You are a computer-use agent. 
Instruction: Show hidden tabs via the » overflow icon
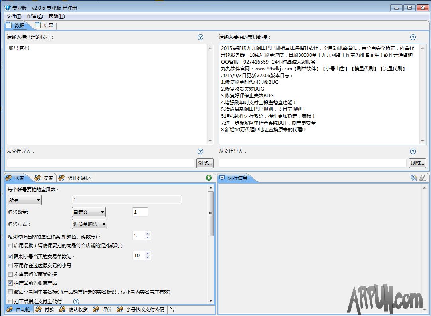coord(172,309)
